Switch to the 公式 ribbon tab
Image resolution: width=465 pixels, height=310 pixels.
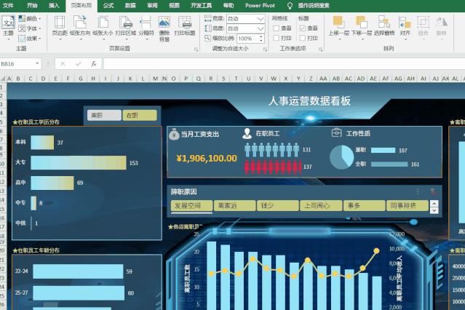108,5
